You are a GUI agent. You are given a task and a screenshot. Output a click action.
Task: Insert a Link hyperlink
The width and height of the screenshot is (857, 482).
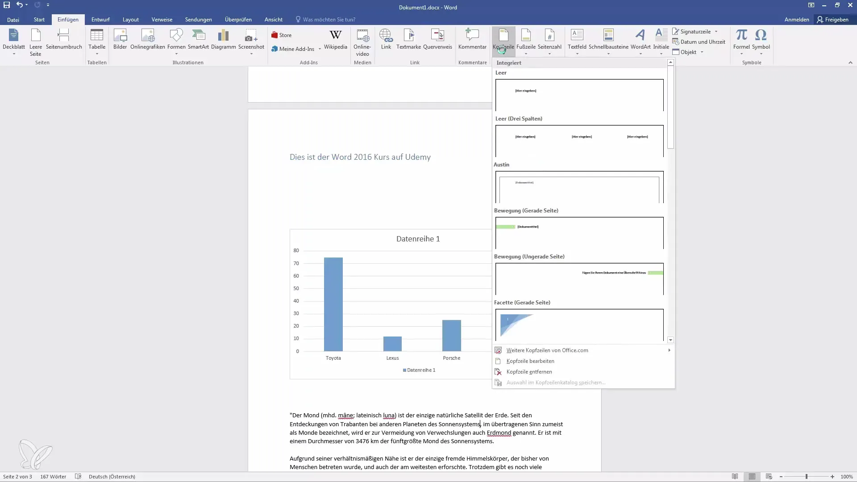point(386,39)
